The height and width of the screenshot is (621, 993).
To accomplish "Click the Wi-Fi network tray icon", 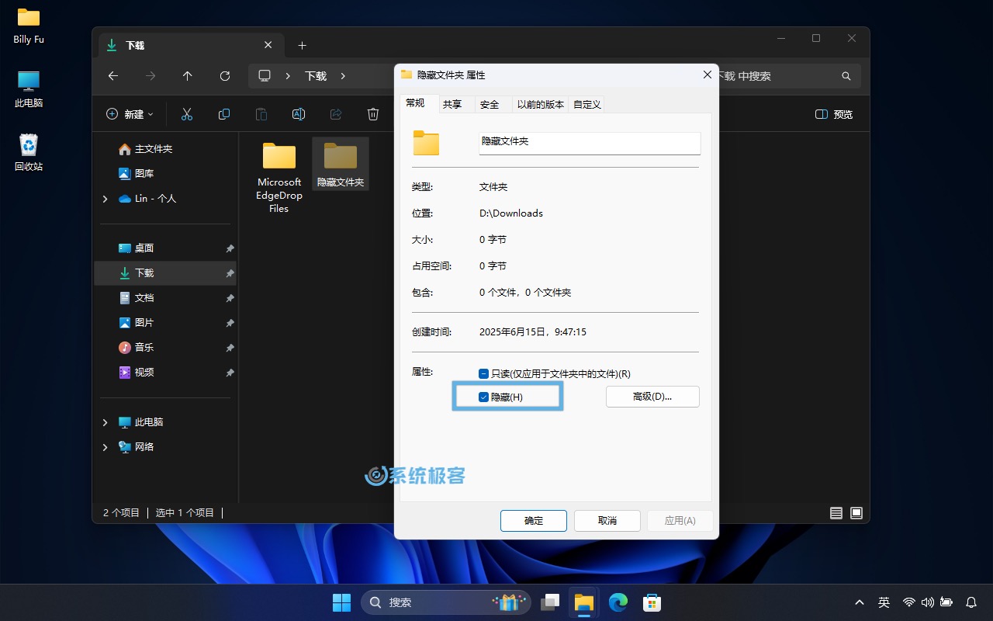I will point(909,602).
